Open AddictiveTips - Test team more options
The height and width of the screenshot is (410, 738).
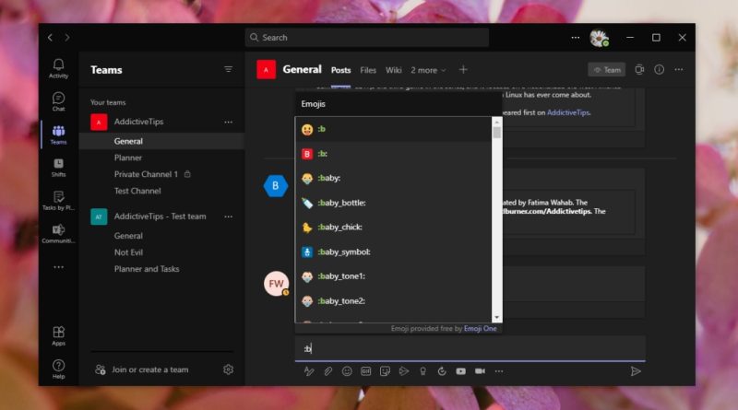pyautogui.click(x=228, y=217)
